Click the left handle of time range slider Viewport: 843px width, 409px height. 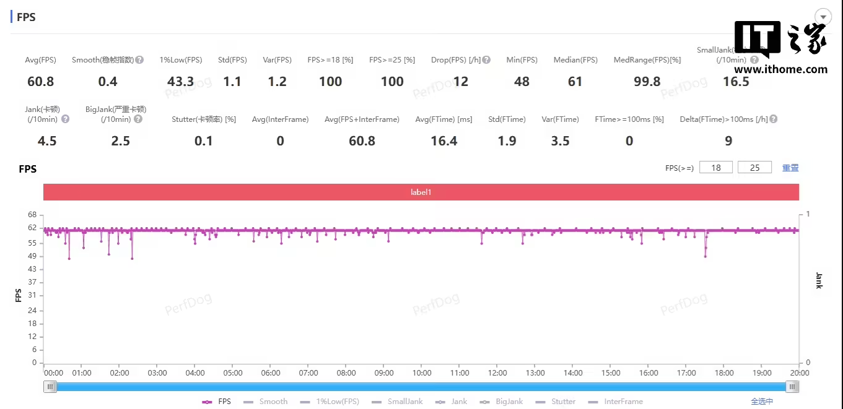(51, 387)
